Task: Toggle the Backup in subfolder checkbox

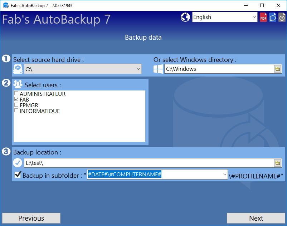Action: tap(18, 174)
